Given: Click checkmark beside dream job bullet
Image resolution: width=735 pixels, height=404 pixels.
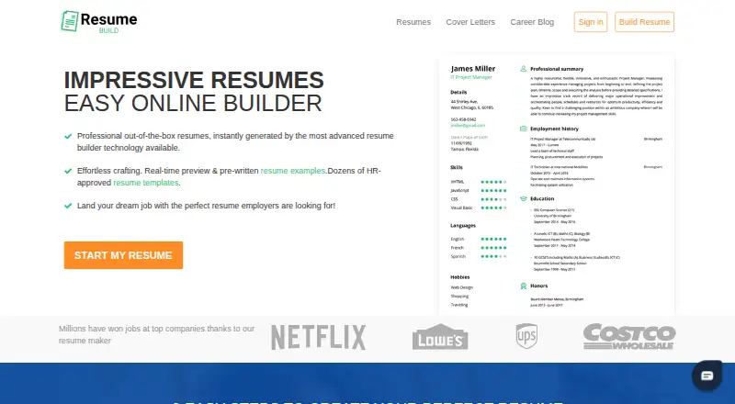Looking at the screenshot, I should 68,206.
